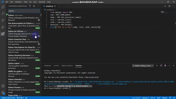The image size is (176, 99).
Task: Open the Python Extension Pack list entry
Action: coord(24,42)
